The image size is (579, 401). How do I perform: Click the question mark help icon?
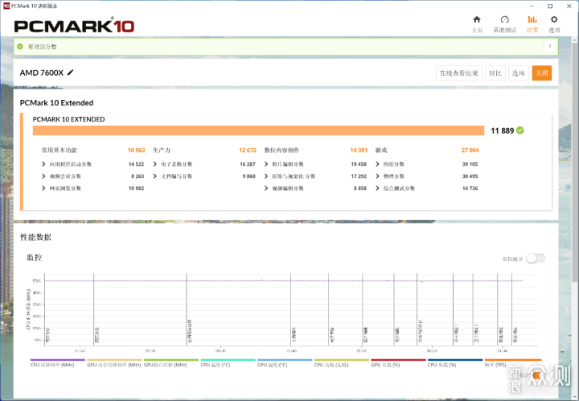tap(550, 47)
